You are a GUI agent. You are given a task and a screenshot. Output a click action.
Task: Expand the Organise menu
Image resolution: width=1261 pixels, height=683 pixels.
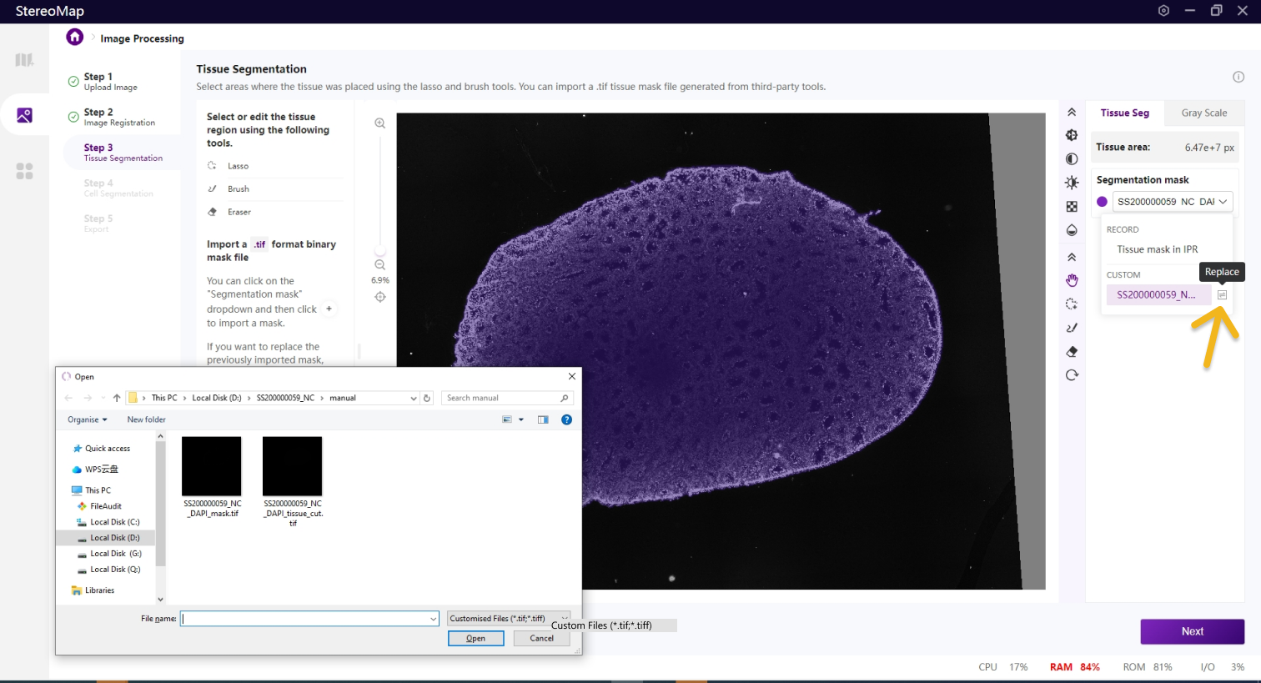click(88, 419)
